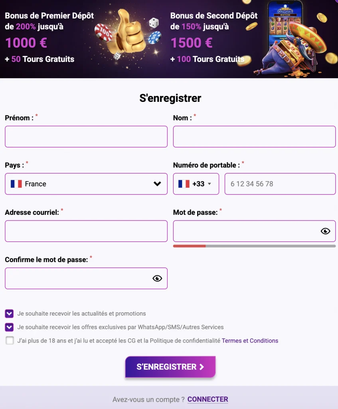Viewport: 338px width, 409px height.
Task: Disable WhatsApp/SMS exclusive offers option
Action: coord(9,327)
